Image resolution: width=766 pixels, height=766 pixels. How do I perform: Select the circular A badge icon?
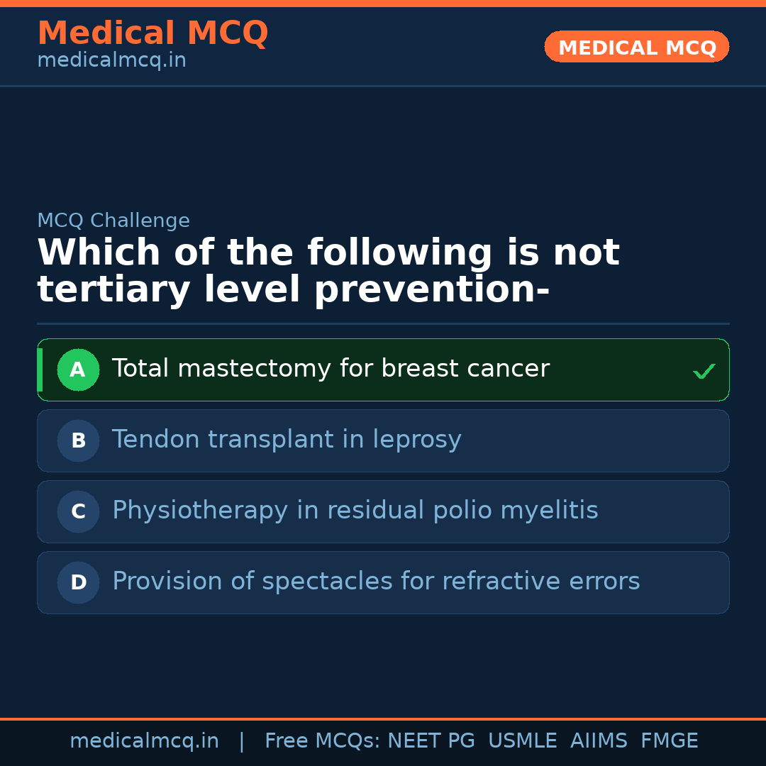tap(78, 370)
